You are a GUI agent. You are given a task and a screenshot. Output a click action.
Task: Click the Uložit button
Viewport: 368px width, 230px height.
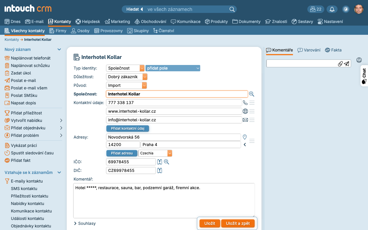point(210,223)
